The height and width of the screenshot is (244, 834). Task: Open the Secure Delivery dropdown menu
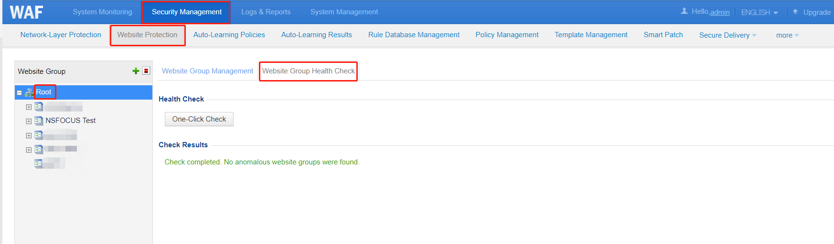[x=727, y=35]
